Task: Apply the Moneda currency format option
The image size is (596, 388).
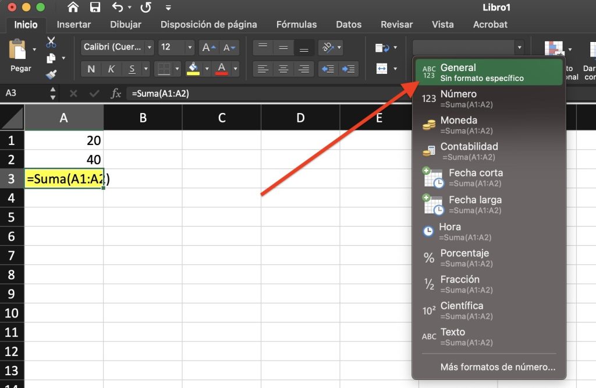Action: pyautogui.click(x=460, y=125)
